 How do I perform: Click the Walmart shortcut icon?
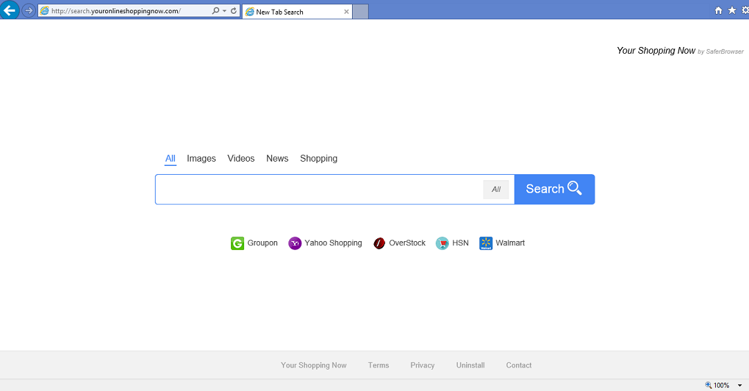pyautogui.click(x=486, y=243)
